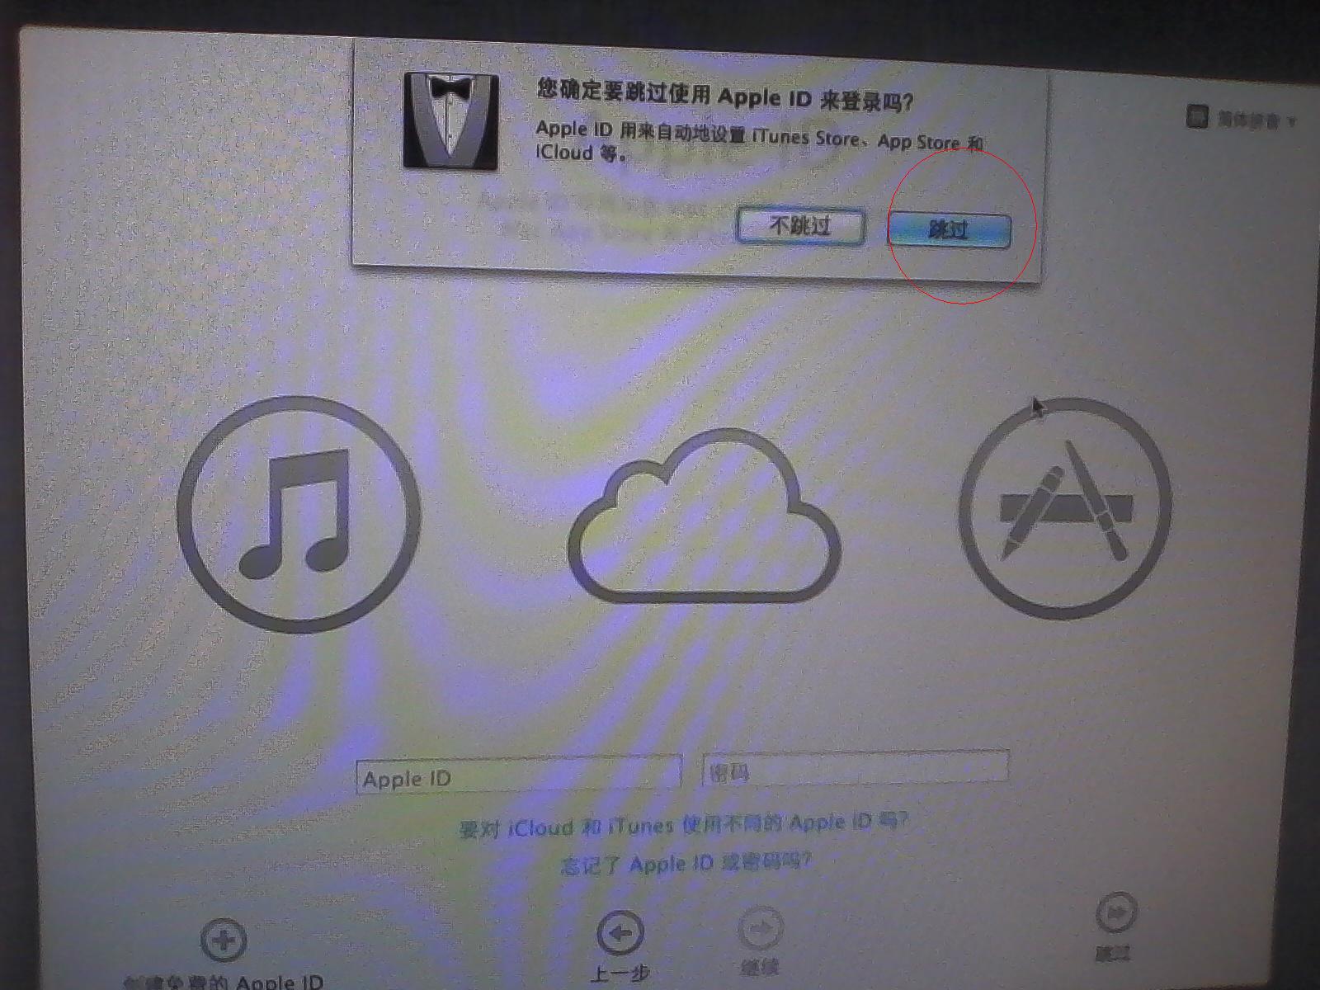Screen dimensions: 1320x990
Task: Click the plus icon to create a free Apple ID
Action: [224, 940]
